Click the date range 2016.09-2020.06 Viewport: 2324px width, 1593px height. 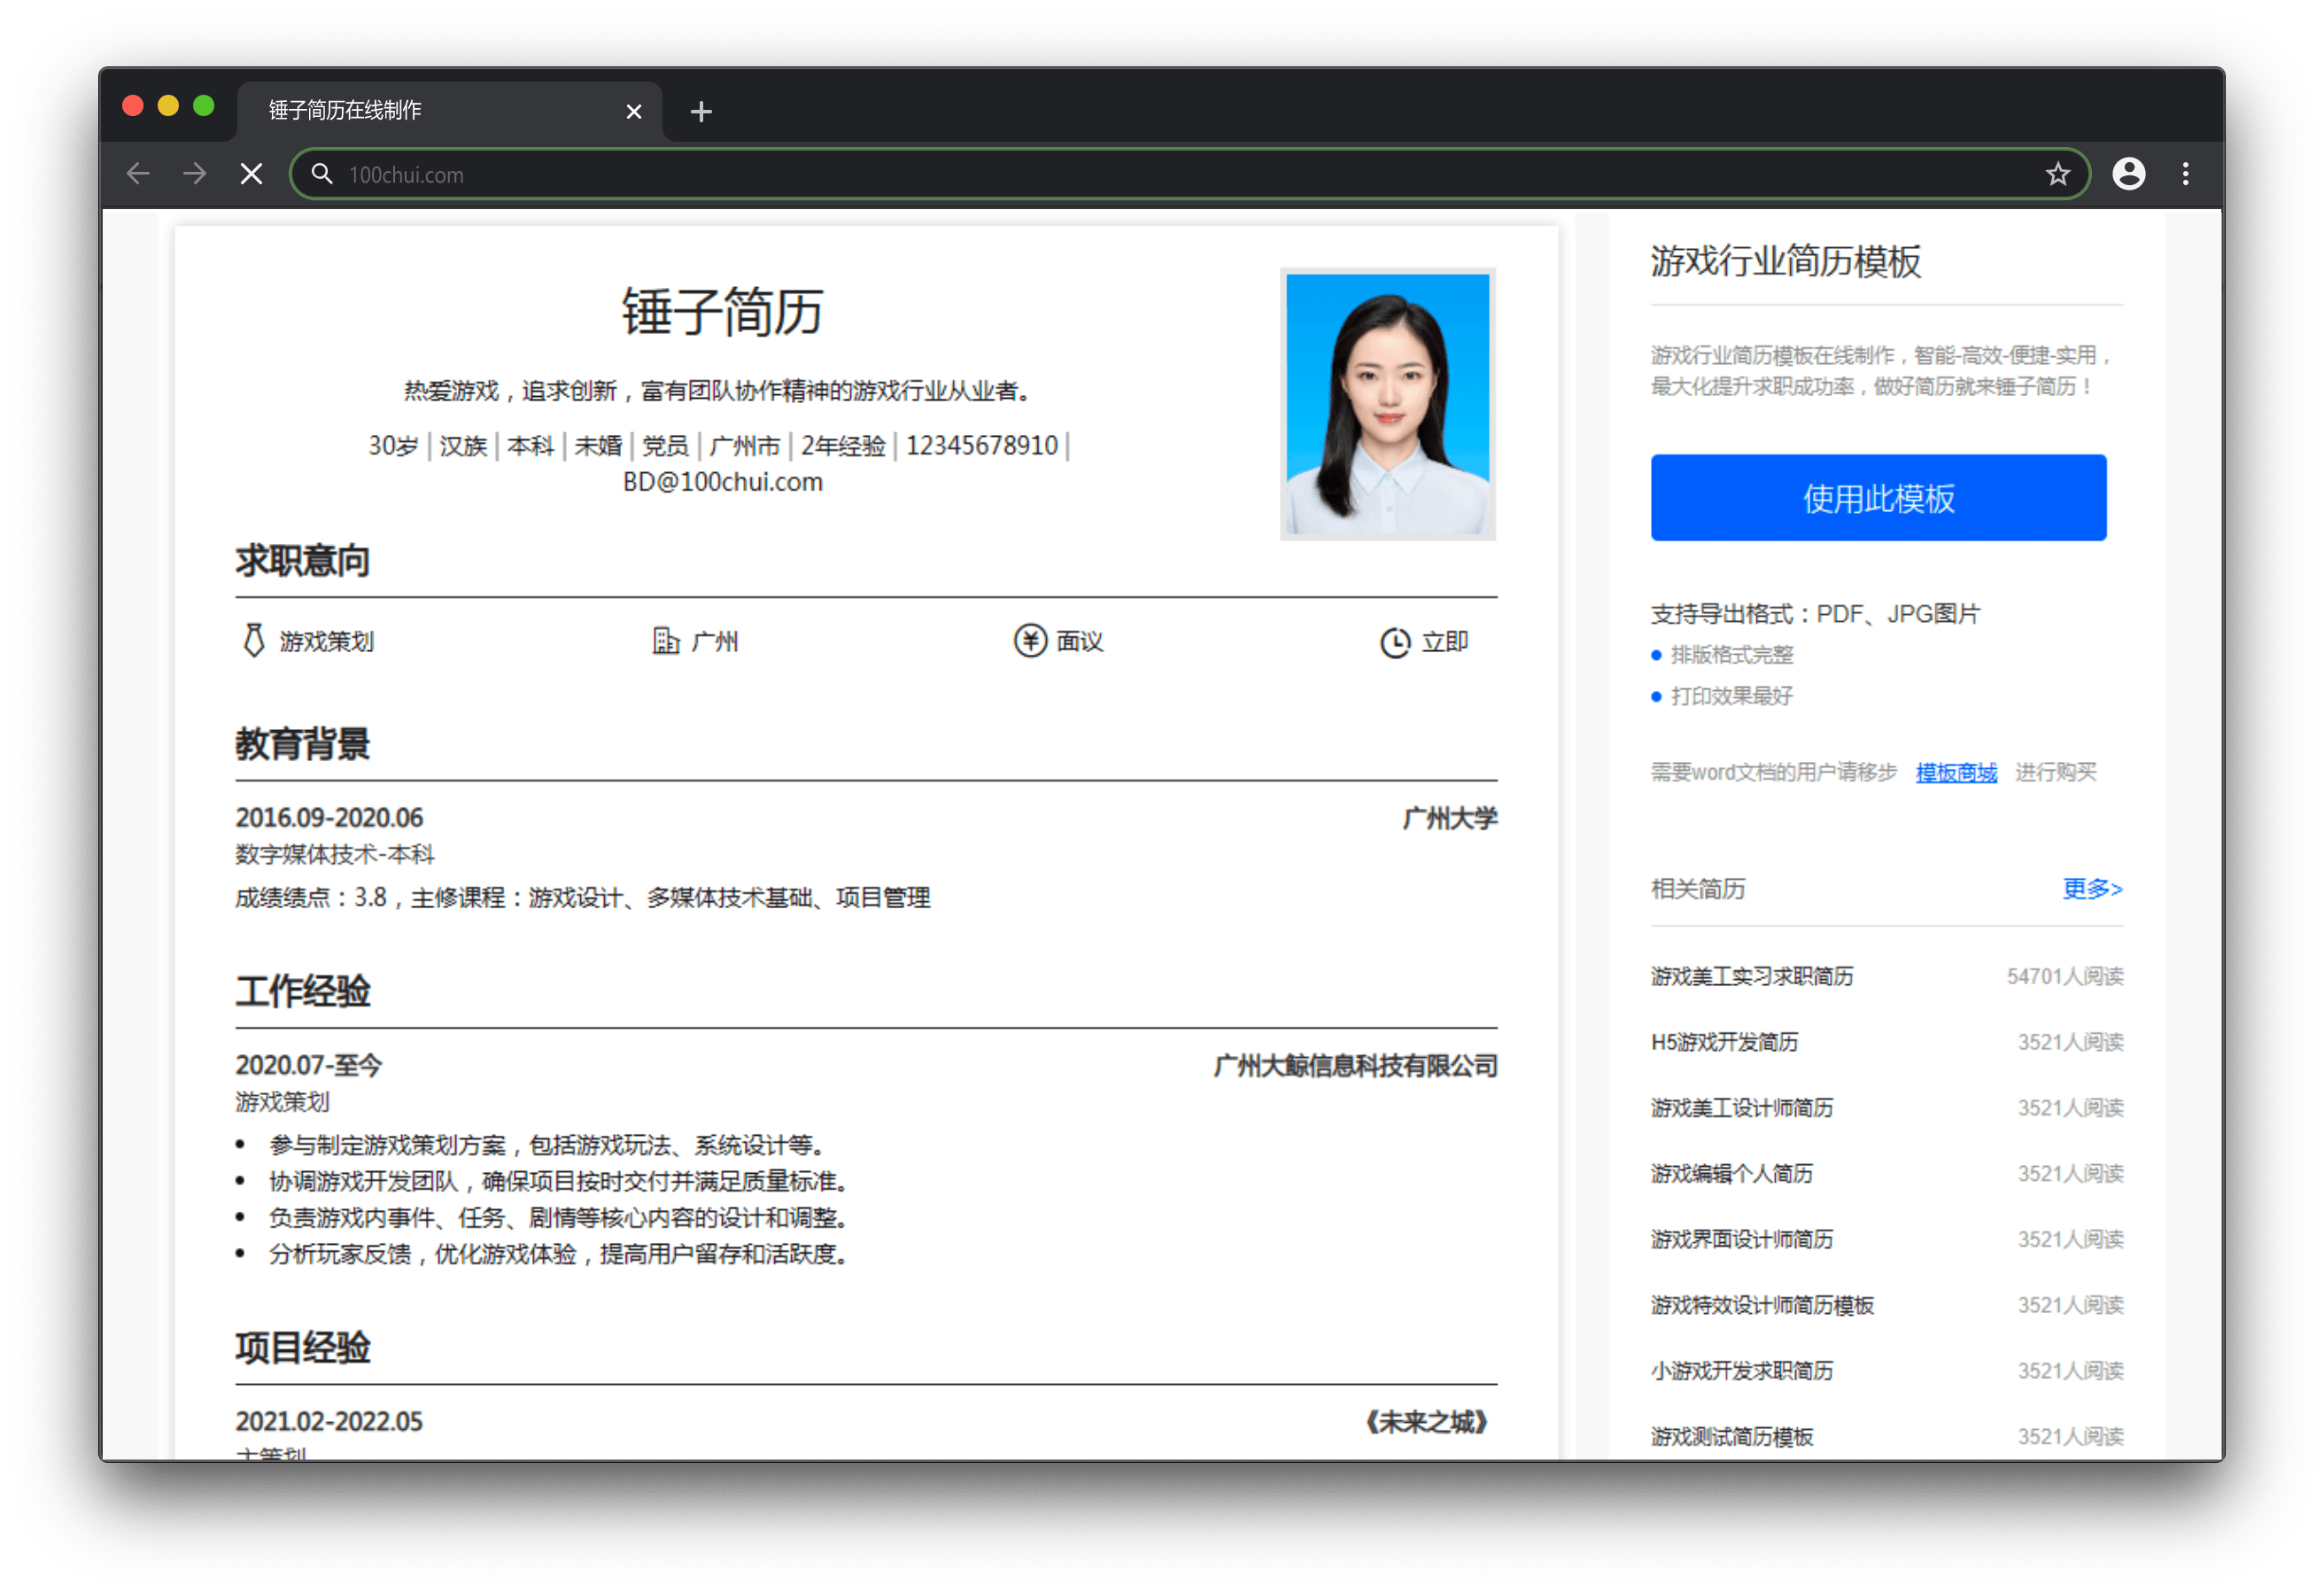[x=329, y=818]
